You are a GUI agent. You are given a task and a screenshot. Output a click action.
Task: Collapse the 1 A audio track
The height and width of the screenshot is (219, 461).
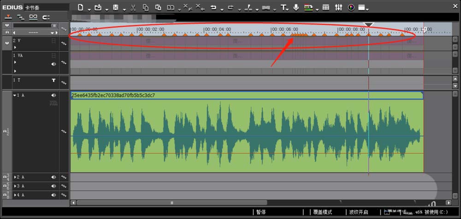(14, 95)
